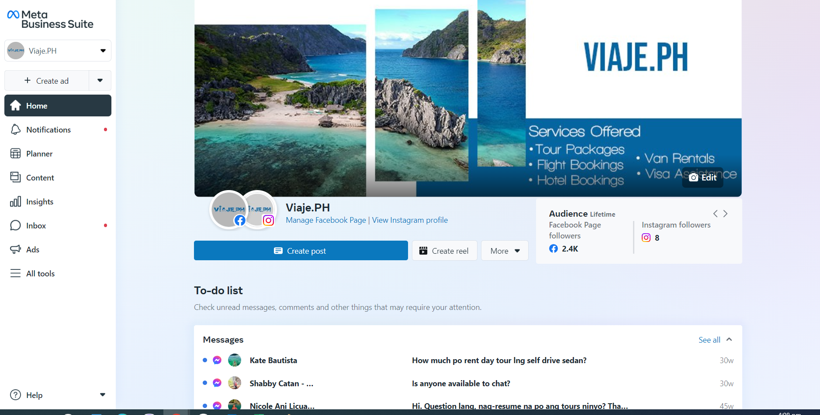Screen dimensions: 820x415
Task: Open Insights in sidebar
Action: point(58,201)
